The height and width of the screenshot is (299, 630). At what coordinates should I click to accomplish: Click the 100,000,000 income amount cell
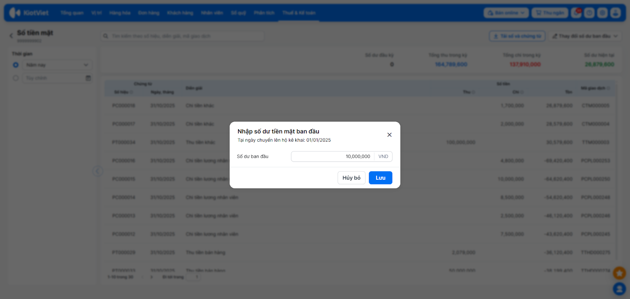[x=461, y=142]
